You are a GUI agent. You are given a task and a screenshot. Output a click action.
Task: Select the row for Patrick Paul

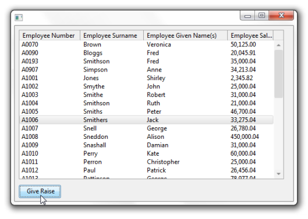click(146, 170)
